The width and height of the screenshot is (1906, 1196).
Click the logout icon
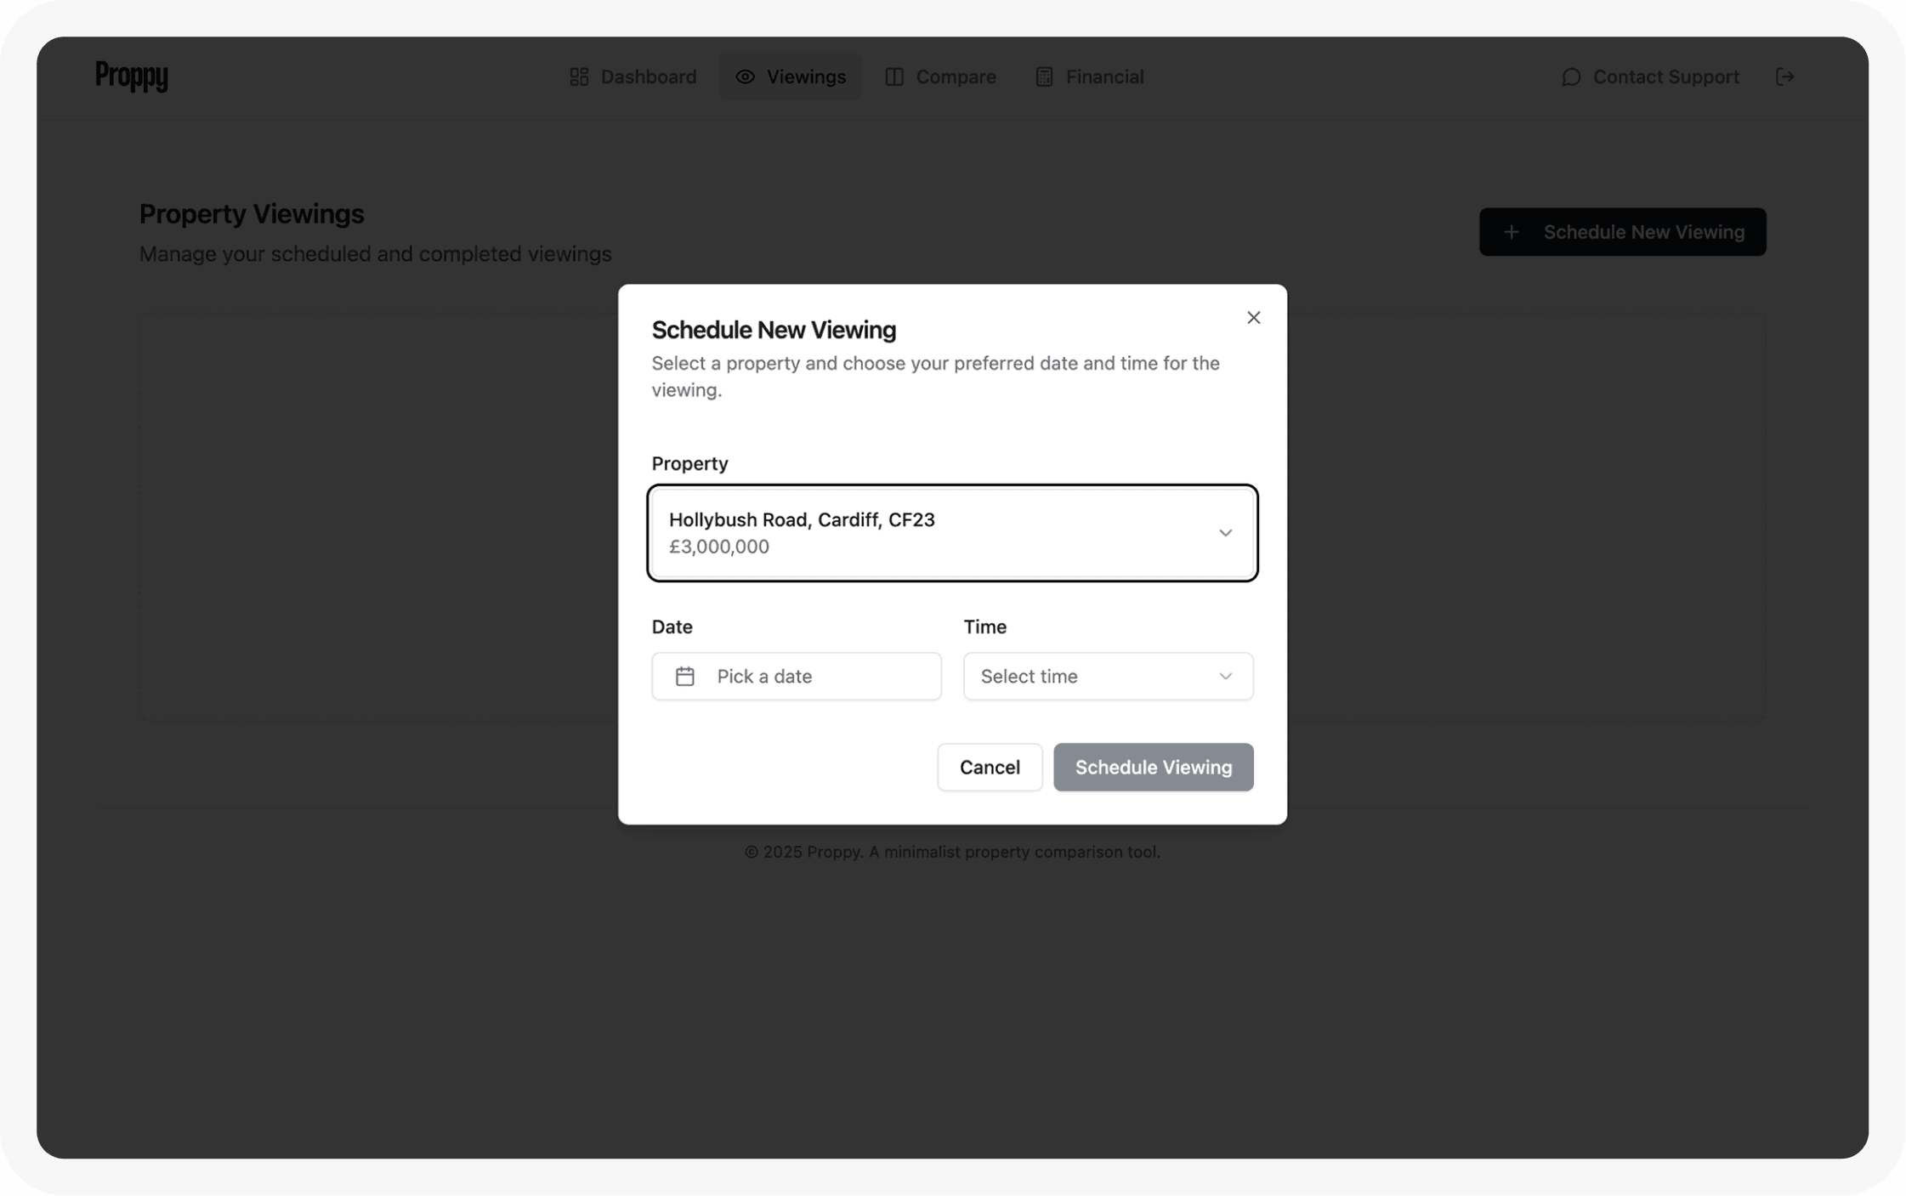coord(1785,77)
